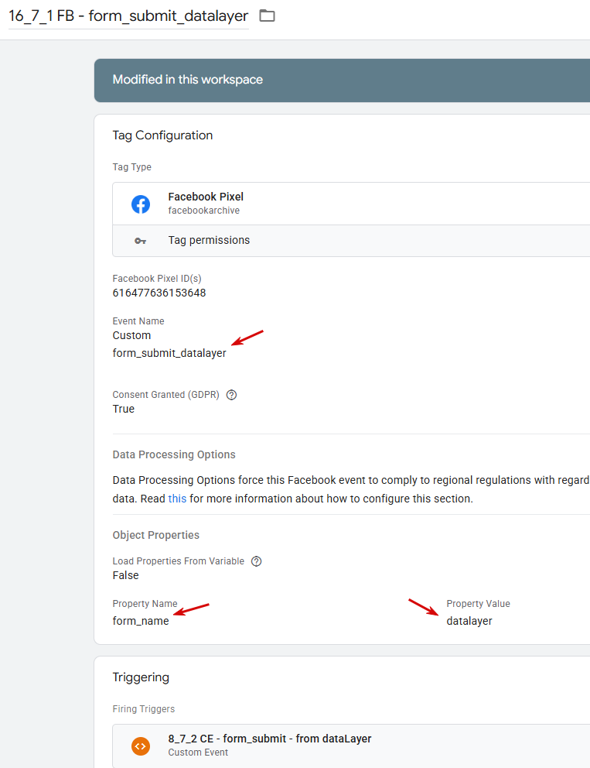Click the Tag Configuration heading

tap(162, 135)
